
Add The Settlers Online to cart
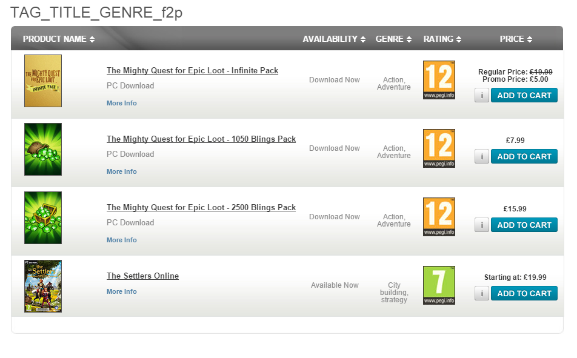pos(524,293)
